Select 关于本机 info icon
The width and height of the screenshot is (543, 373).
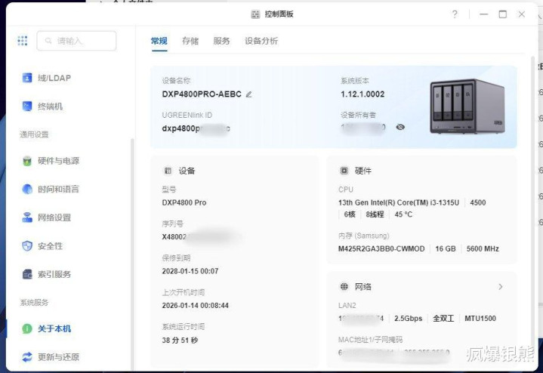[x=27, y=328]
